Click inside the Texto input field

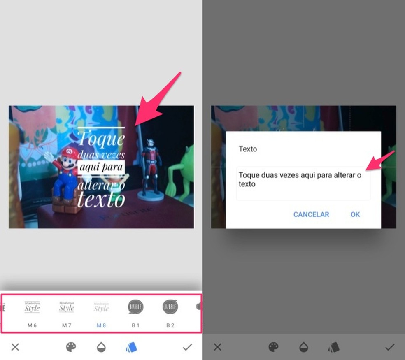303,179
